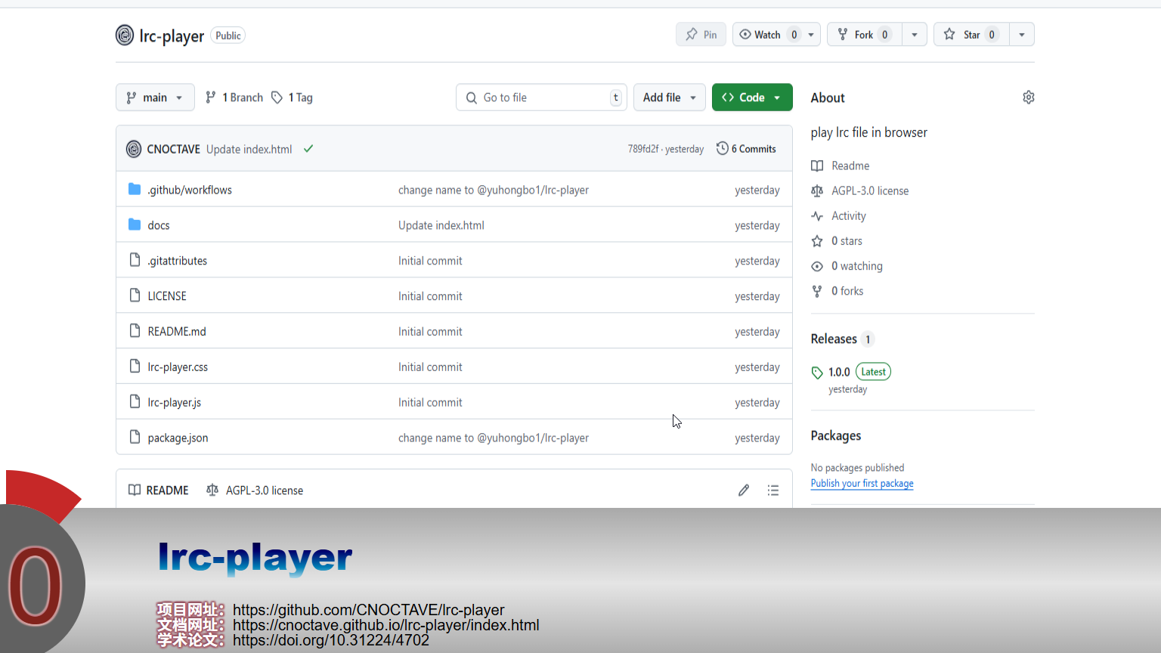Star the lrc-player repository
This screenshot has width=1161, height=653.
(971, 35)
